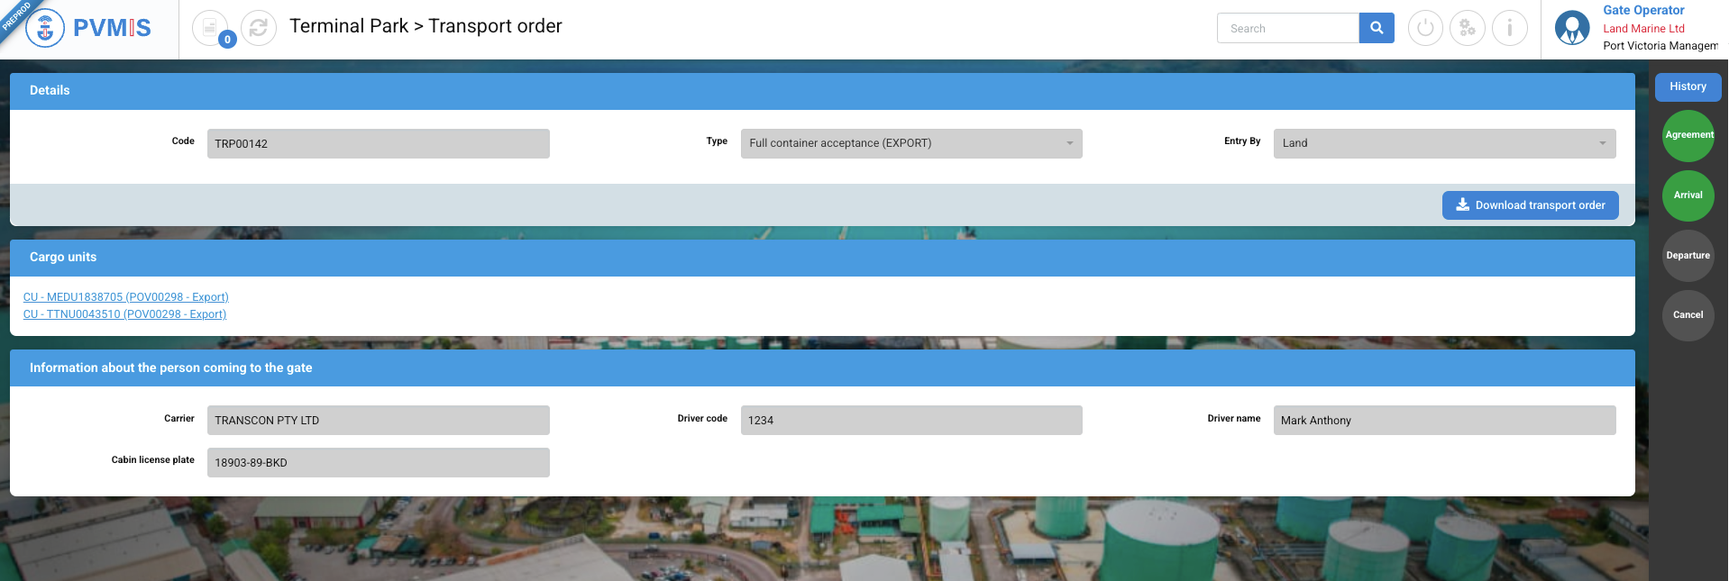Click the PVMIS home logo
The image size is (1729, 581).
[88, 28]
